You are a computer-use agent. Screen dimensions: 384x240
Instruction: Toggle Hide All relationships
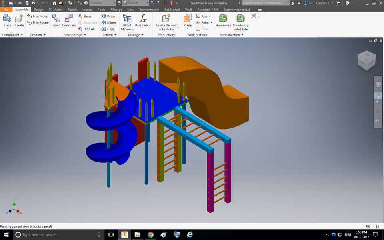point(86,29)
